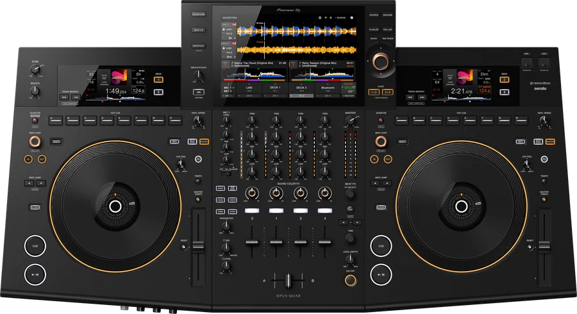
Task: Tap the Wi-Fi icon on the touchscreen
Action: tap(326, 18)
